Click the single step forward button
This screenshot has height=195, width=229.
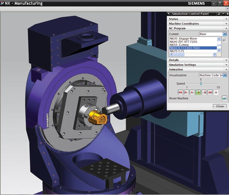(x=204, y=92)
